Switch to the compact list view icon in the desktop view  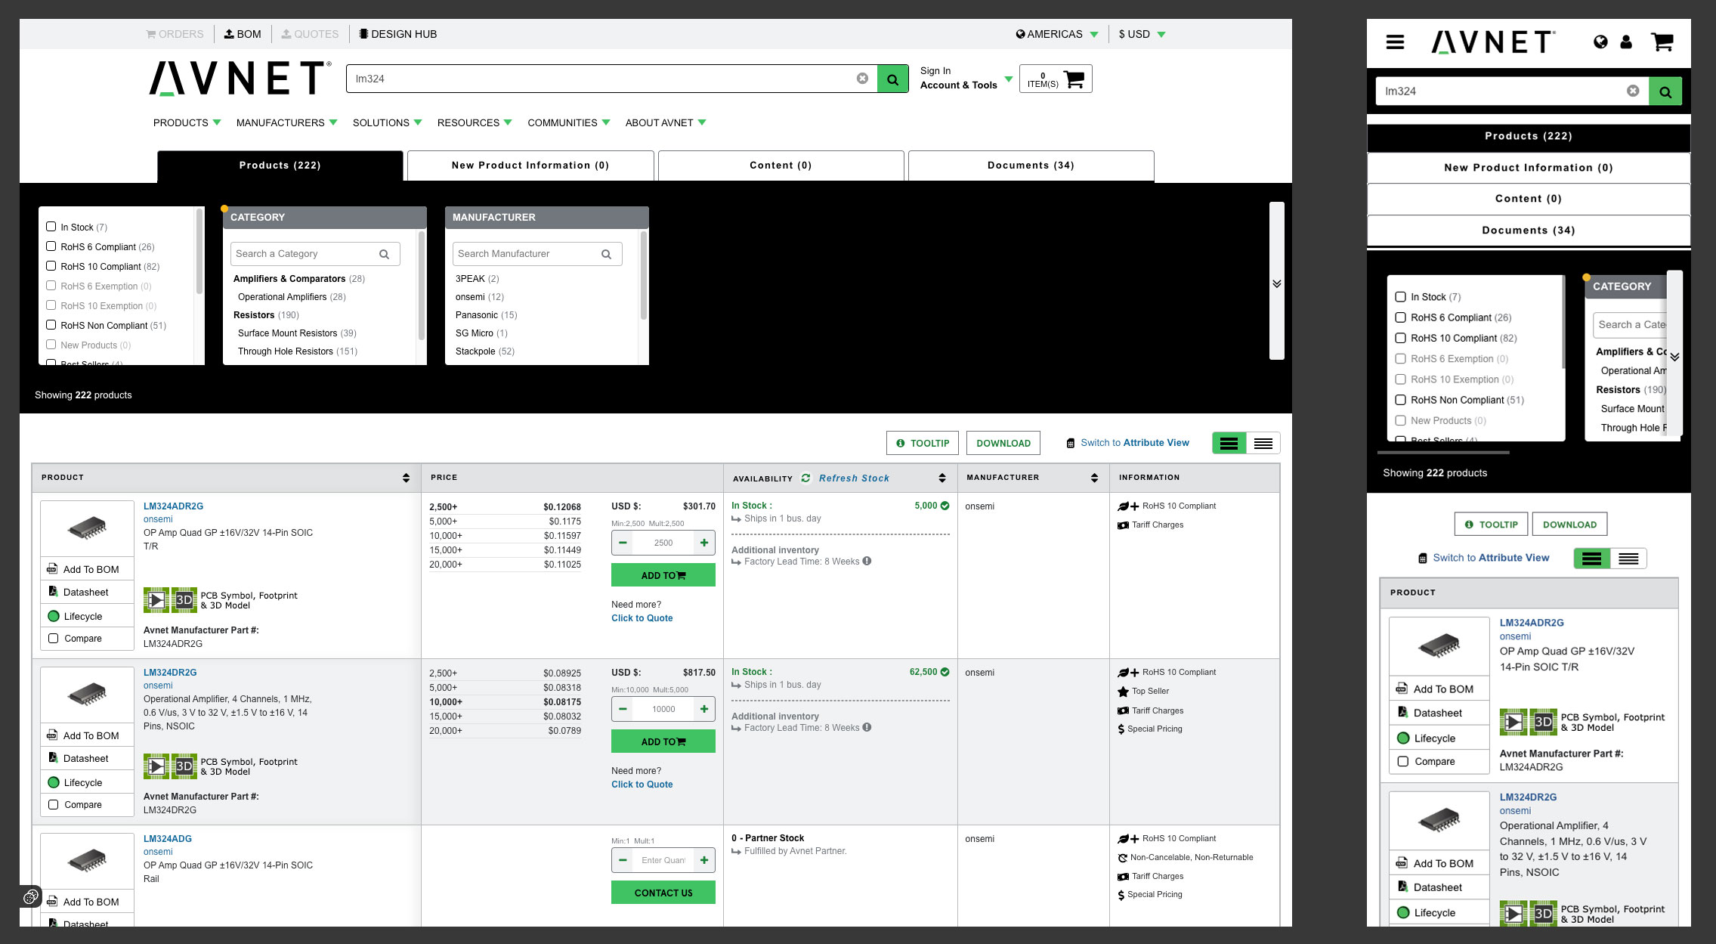click(x=1263, y=444)
